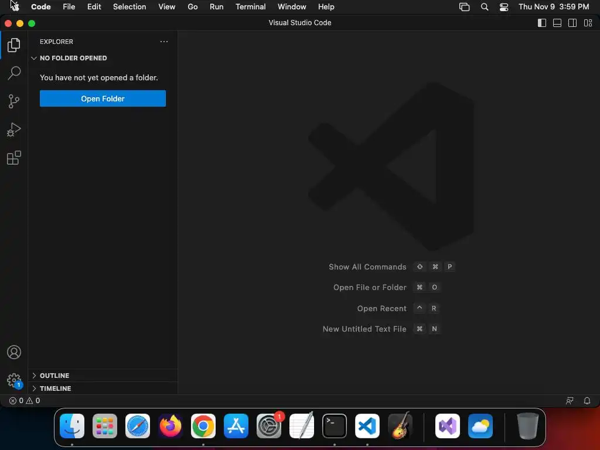Open the Customize Layout icon

(x=588, y=23)
